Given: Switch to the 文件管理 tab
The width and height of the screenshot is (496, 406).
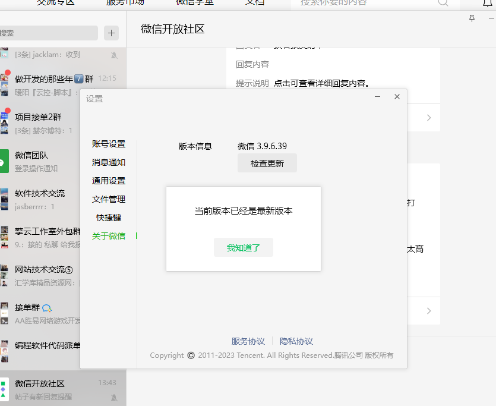Looking at the screenshot, I should tap(109, 199).
